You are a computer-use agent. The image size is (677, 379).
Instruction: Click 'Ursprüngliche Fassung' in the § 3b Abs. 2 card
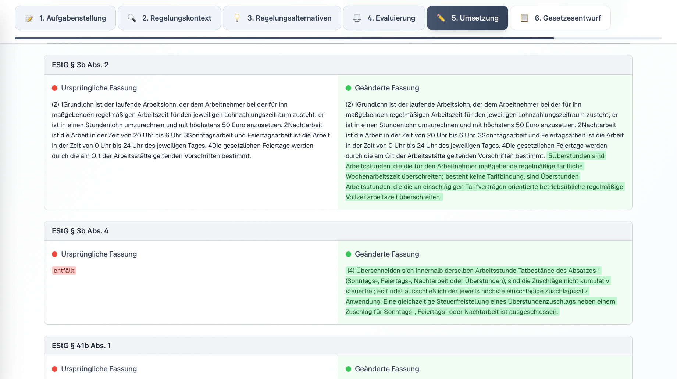[x=99, y=88]
